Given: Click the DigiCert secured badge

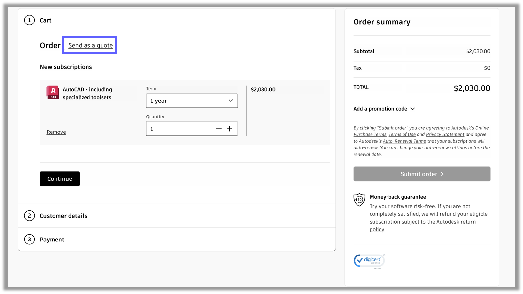Looking at the screenshot, I should (369, 261).
